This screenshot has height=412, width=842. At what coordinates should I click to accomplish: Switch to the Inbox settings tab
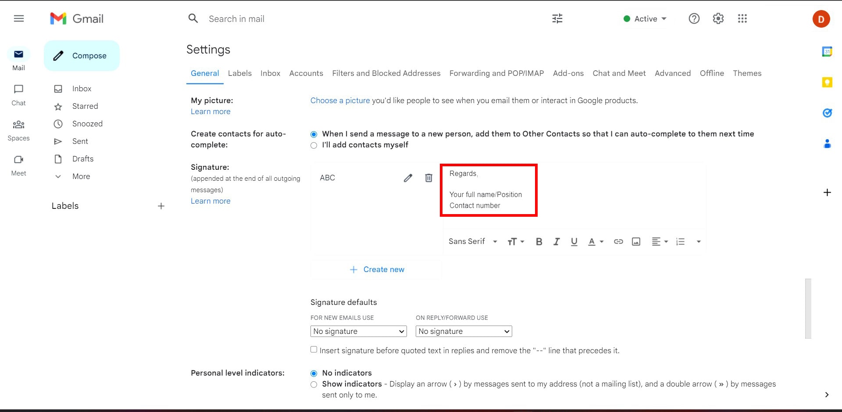270,73
